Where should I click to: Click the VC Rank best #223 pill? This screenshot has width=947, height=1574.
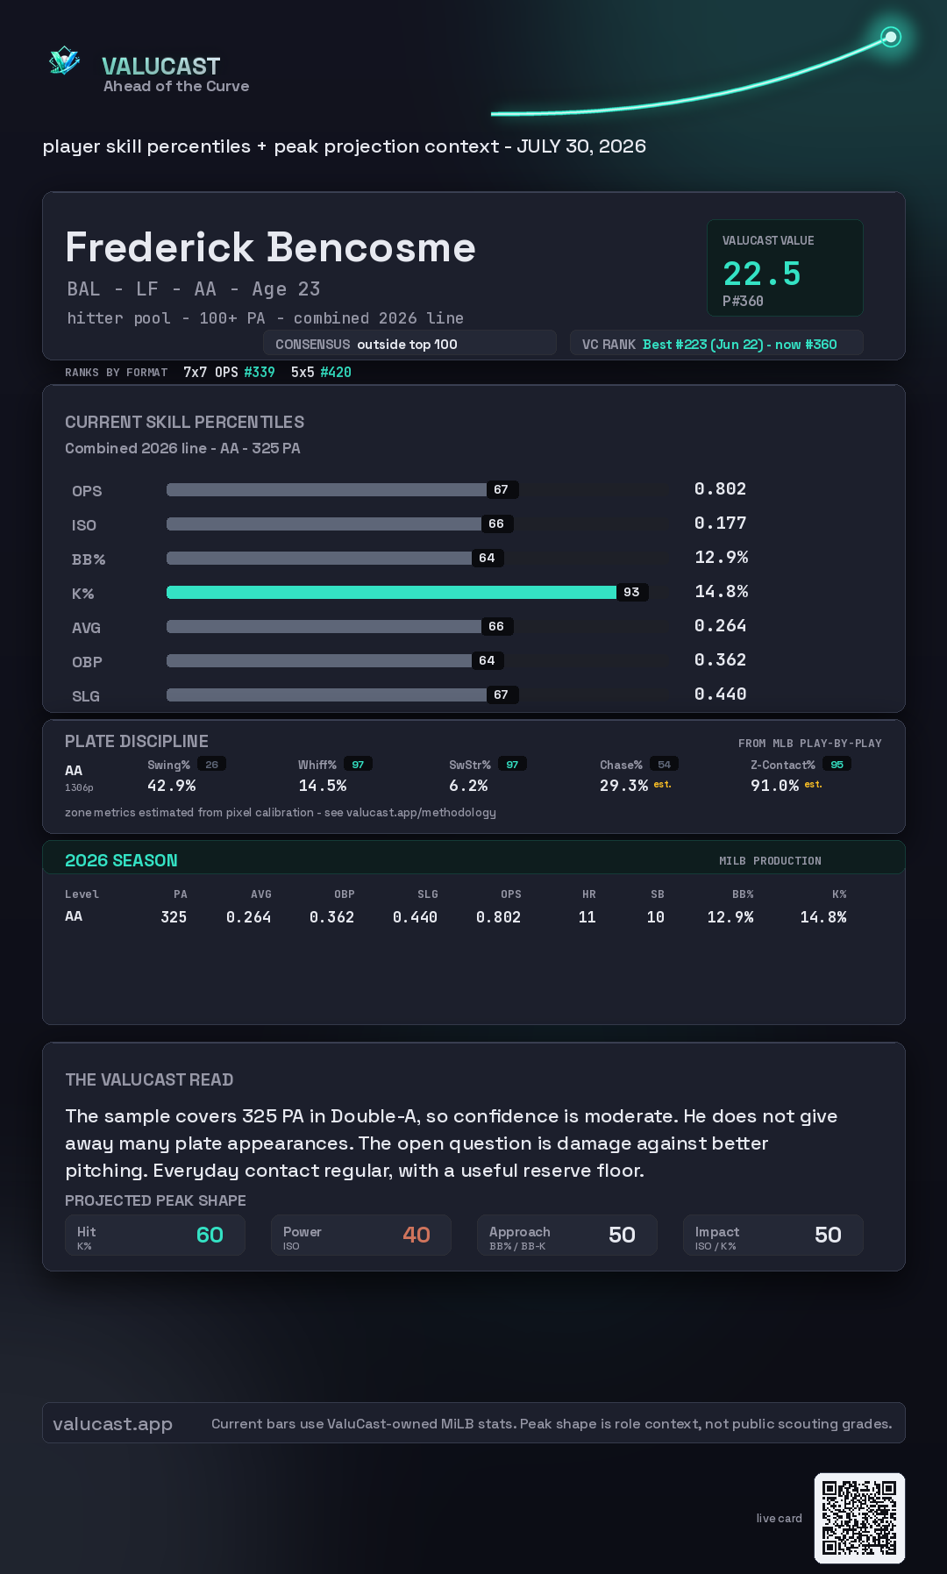(x=716, y=344)
